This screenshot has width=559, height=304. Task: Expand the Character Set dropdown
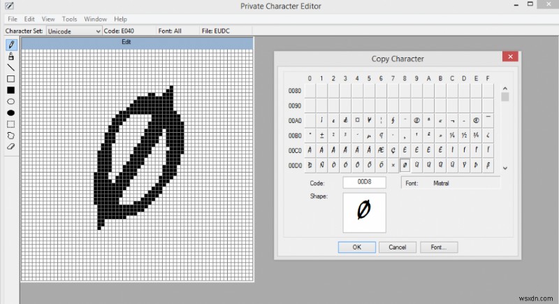click(98, 31)
